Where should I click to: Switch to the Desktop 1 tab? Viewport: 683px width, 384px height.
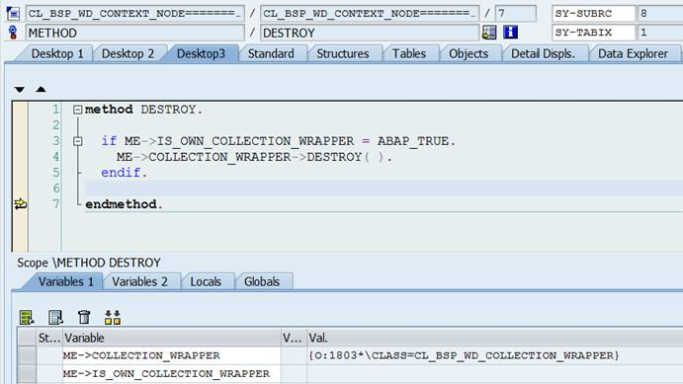(x=57, y=54)
